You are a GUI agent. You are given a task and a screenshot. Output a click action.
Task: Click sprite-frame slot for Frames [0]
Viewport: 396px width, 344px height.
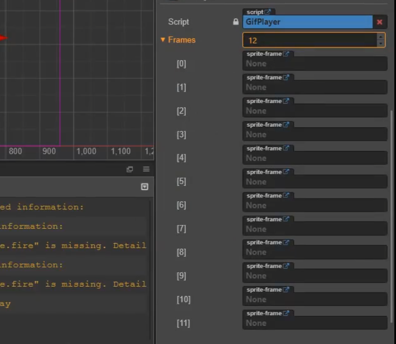(x=315, y=63)
